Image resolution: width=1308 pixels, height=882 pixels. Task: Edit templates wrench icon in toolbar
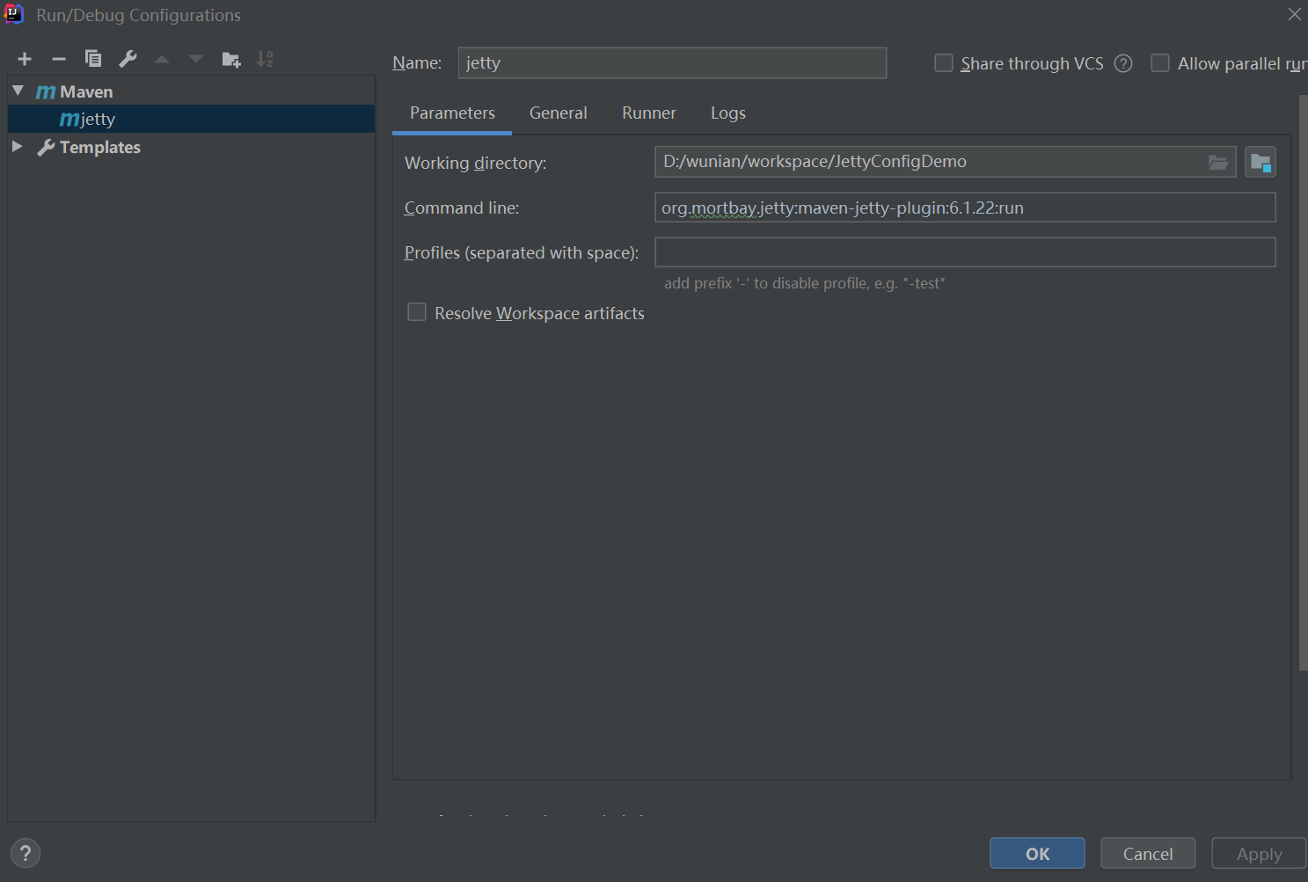click(128, 59)
